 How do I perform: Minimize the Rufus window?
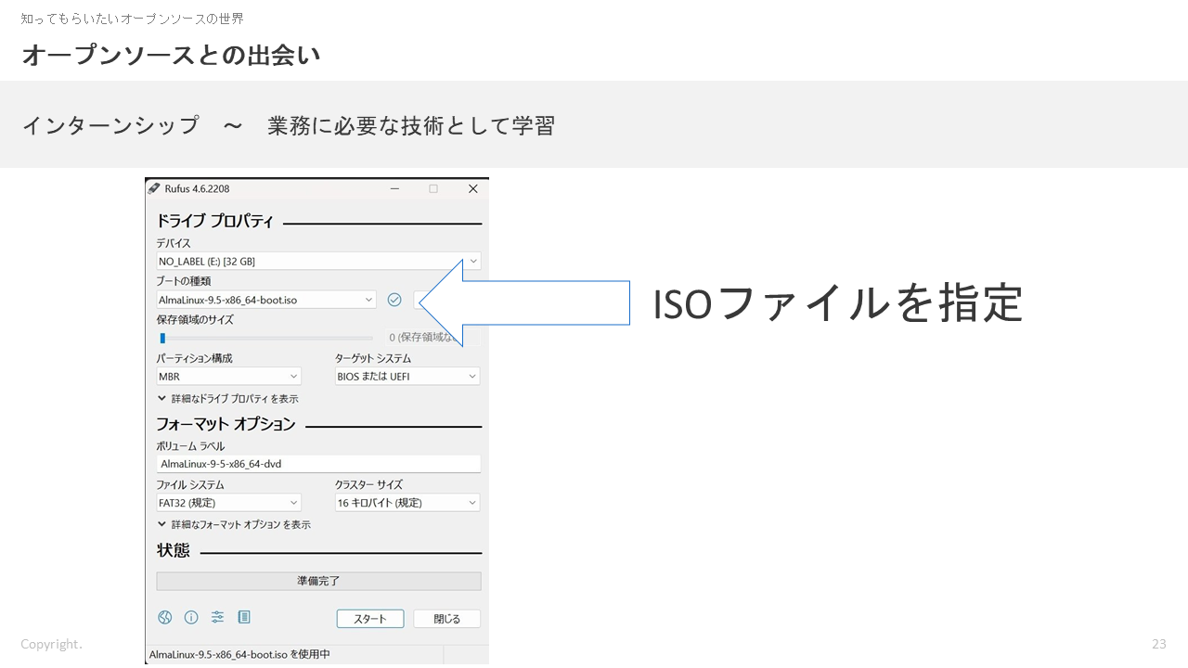point(394,188)
